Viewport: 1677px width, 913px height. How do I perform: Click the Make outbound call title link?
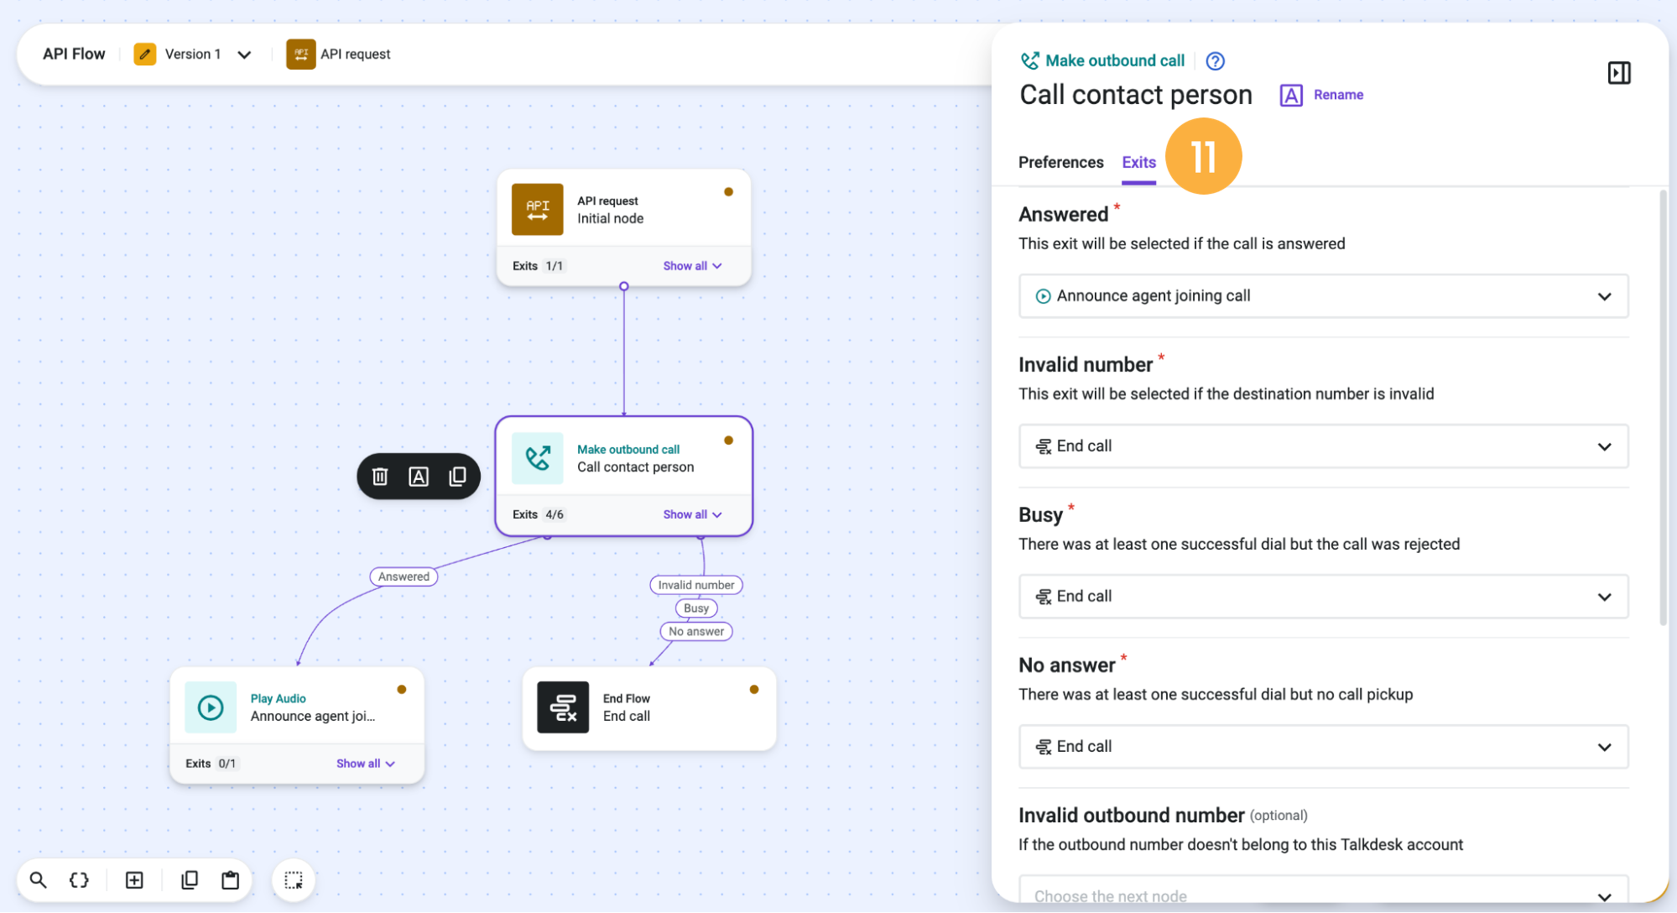click(x=1114, y=60)
